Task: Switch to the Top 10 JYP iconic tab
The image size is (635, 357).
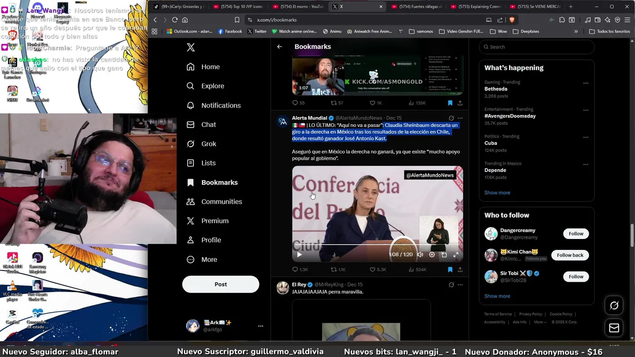Action: coord(239,6)
